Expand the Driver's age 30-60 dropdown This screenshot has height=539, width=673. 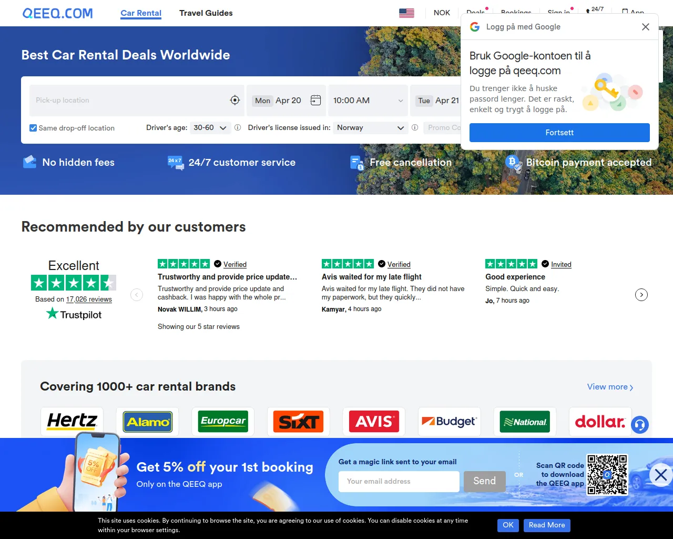point(210,128)
